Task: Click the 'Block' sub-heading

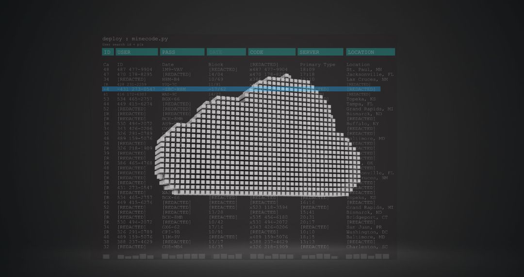Action: pos(215,65)
